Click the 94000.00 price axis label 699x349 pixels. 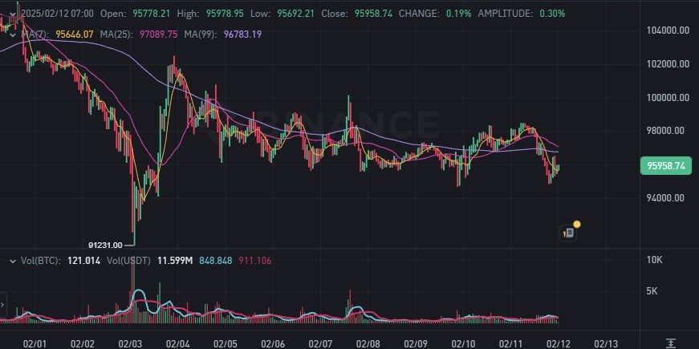665,198
